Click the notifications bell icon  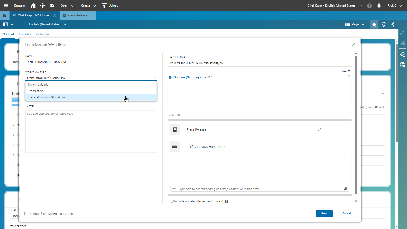379,5
